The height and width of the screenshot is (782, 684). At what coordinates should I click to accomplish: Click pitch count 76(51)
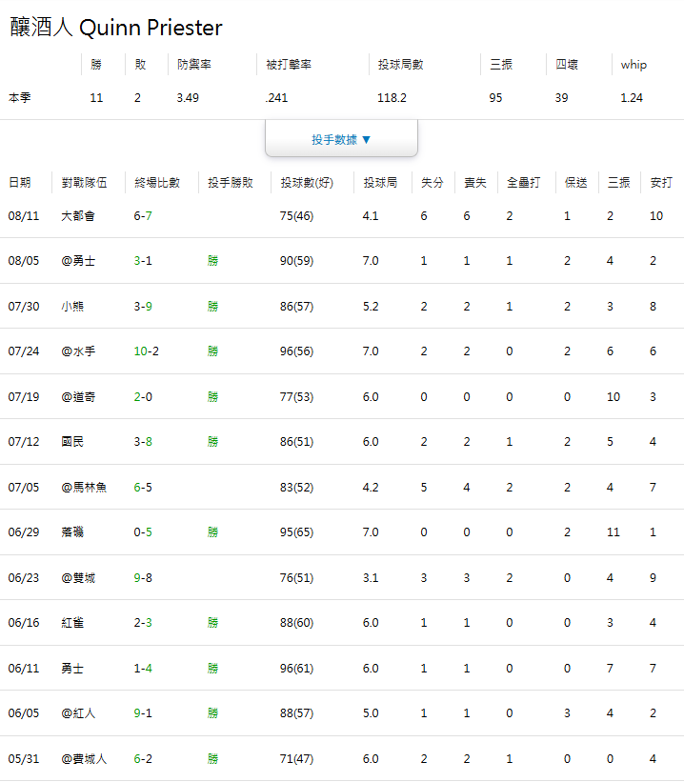click(x=296, y=578)
